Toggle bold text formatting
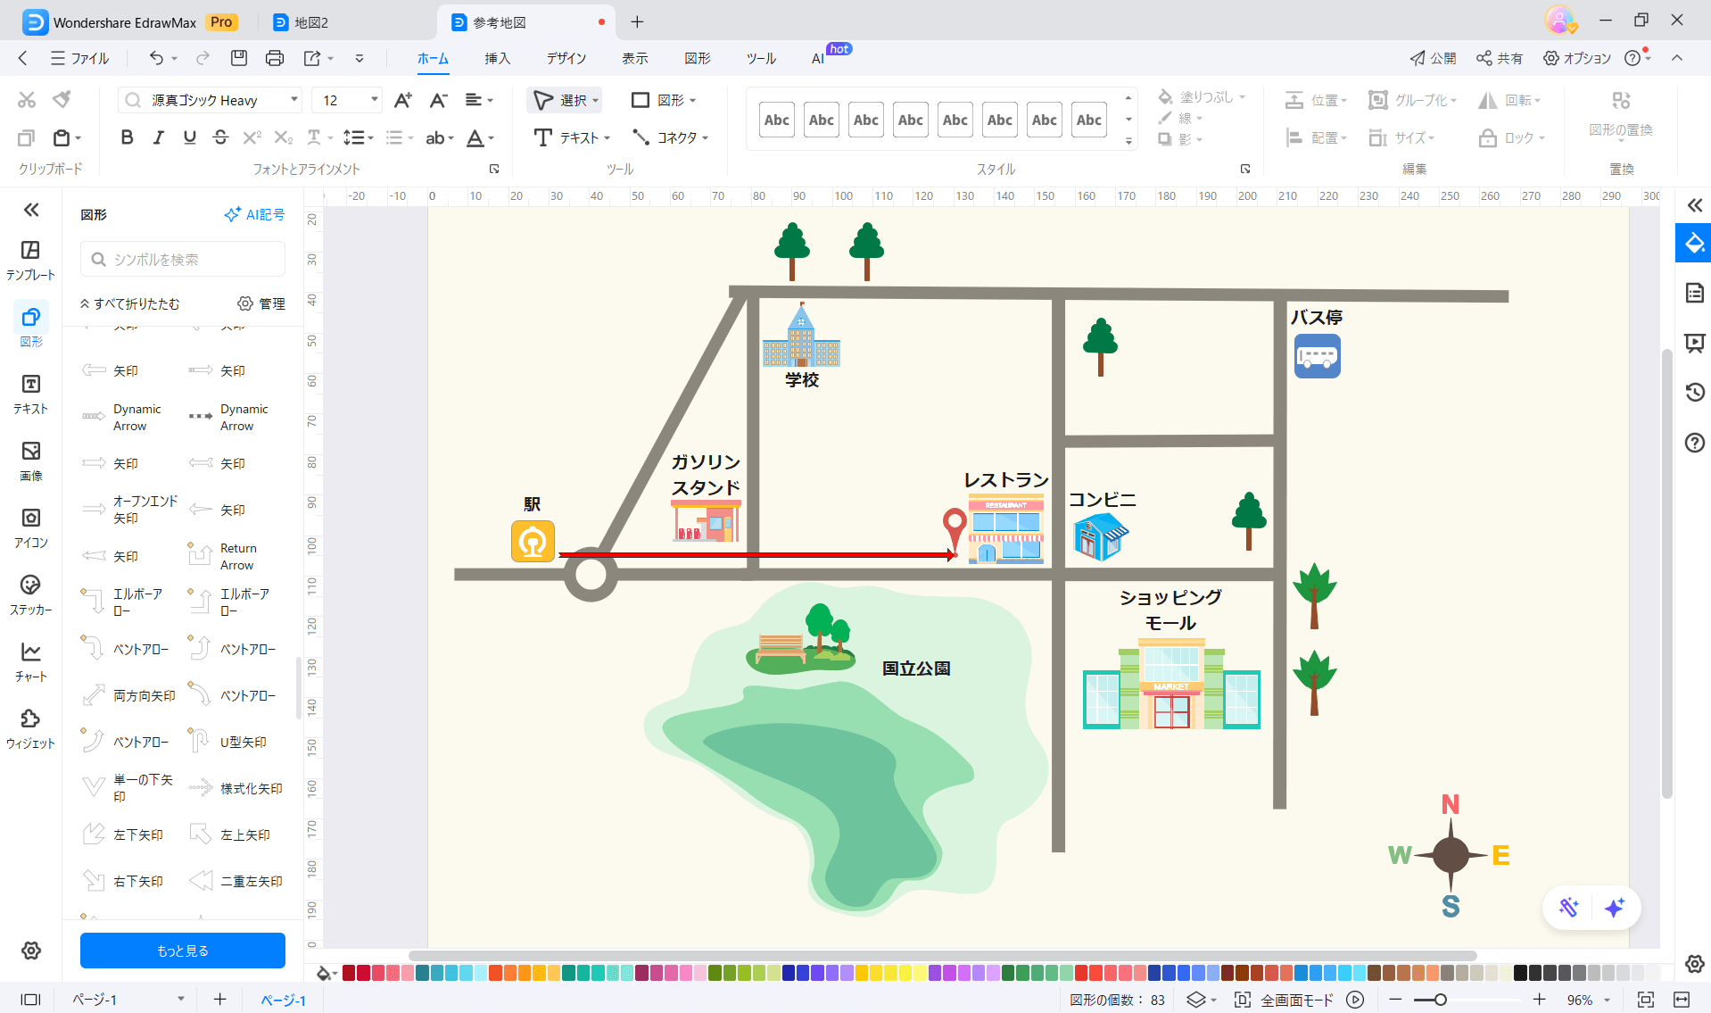 point(127,137)
